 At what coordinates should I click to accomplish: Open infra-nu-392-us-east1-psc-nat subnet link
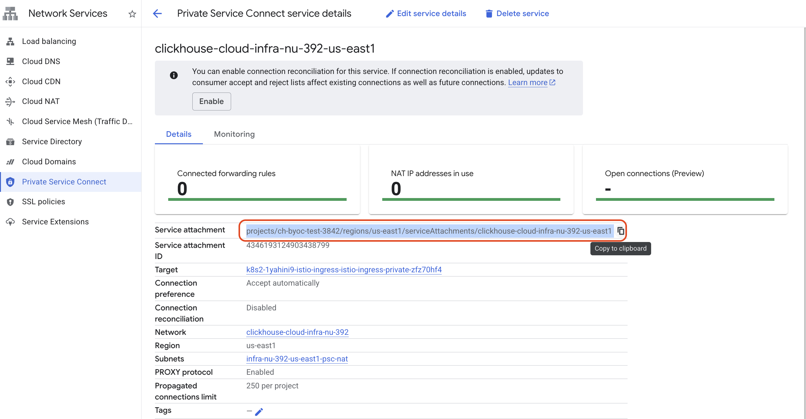click(297, 359)
